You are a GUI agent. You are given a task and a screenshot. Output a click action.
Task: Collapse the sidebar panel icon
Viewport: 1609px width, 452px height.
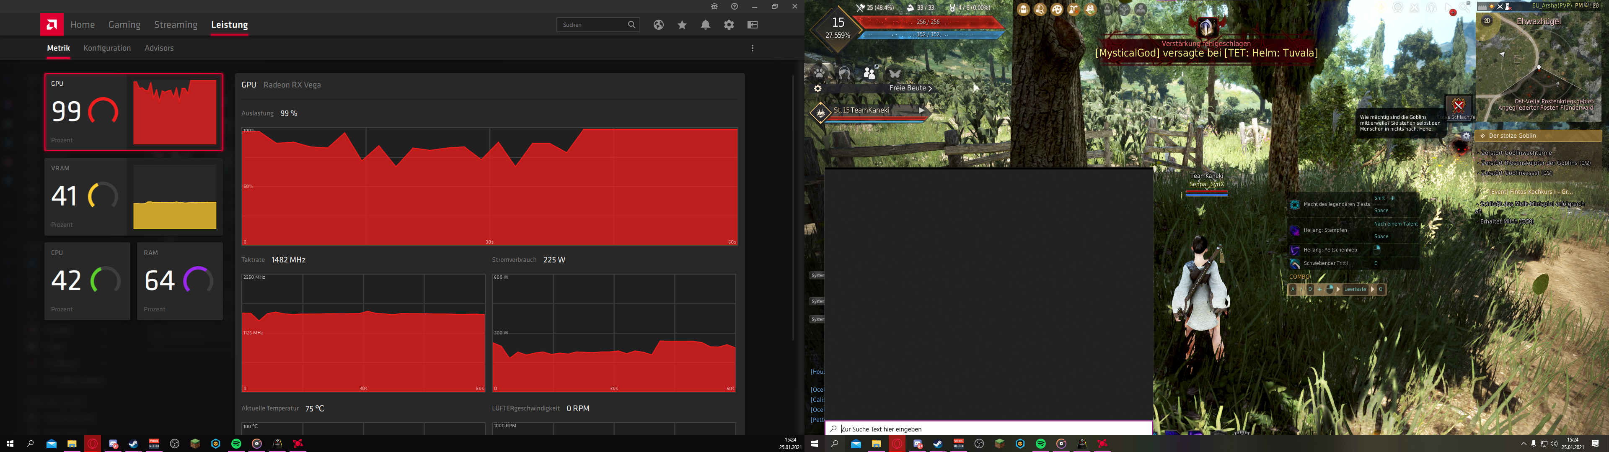point(753,25)
